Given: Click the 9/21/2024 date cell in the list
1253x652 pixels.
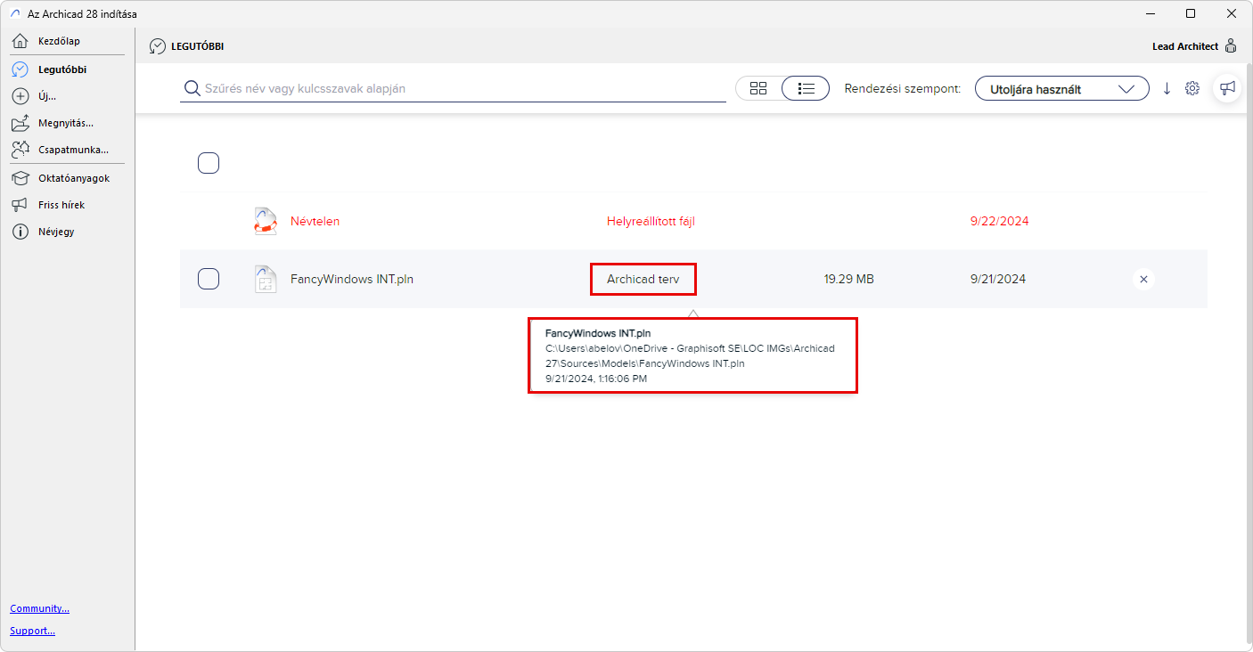Looking at the screenshot, I should pos(998,279).
